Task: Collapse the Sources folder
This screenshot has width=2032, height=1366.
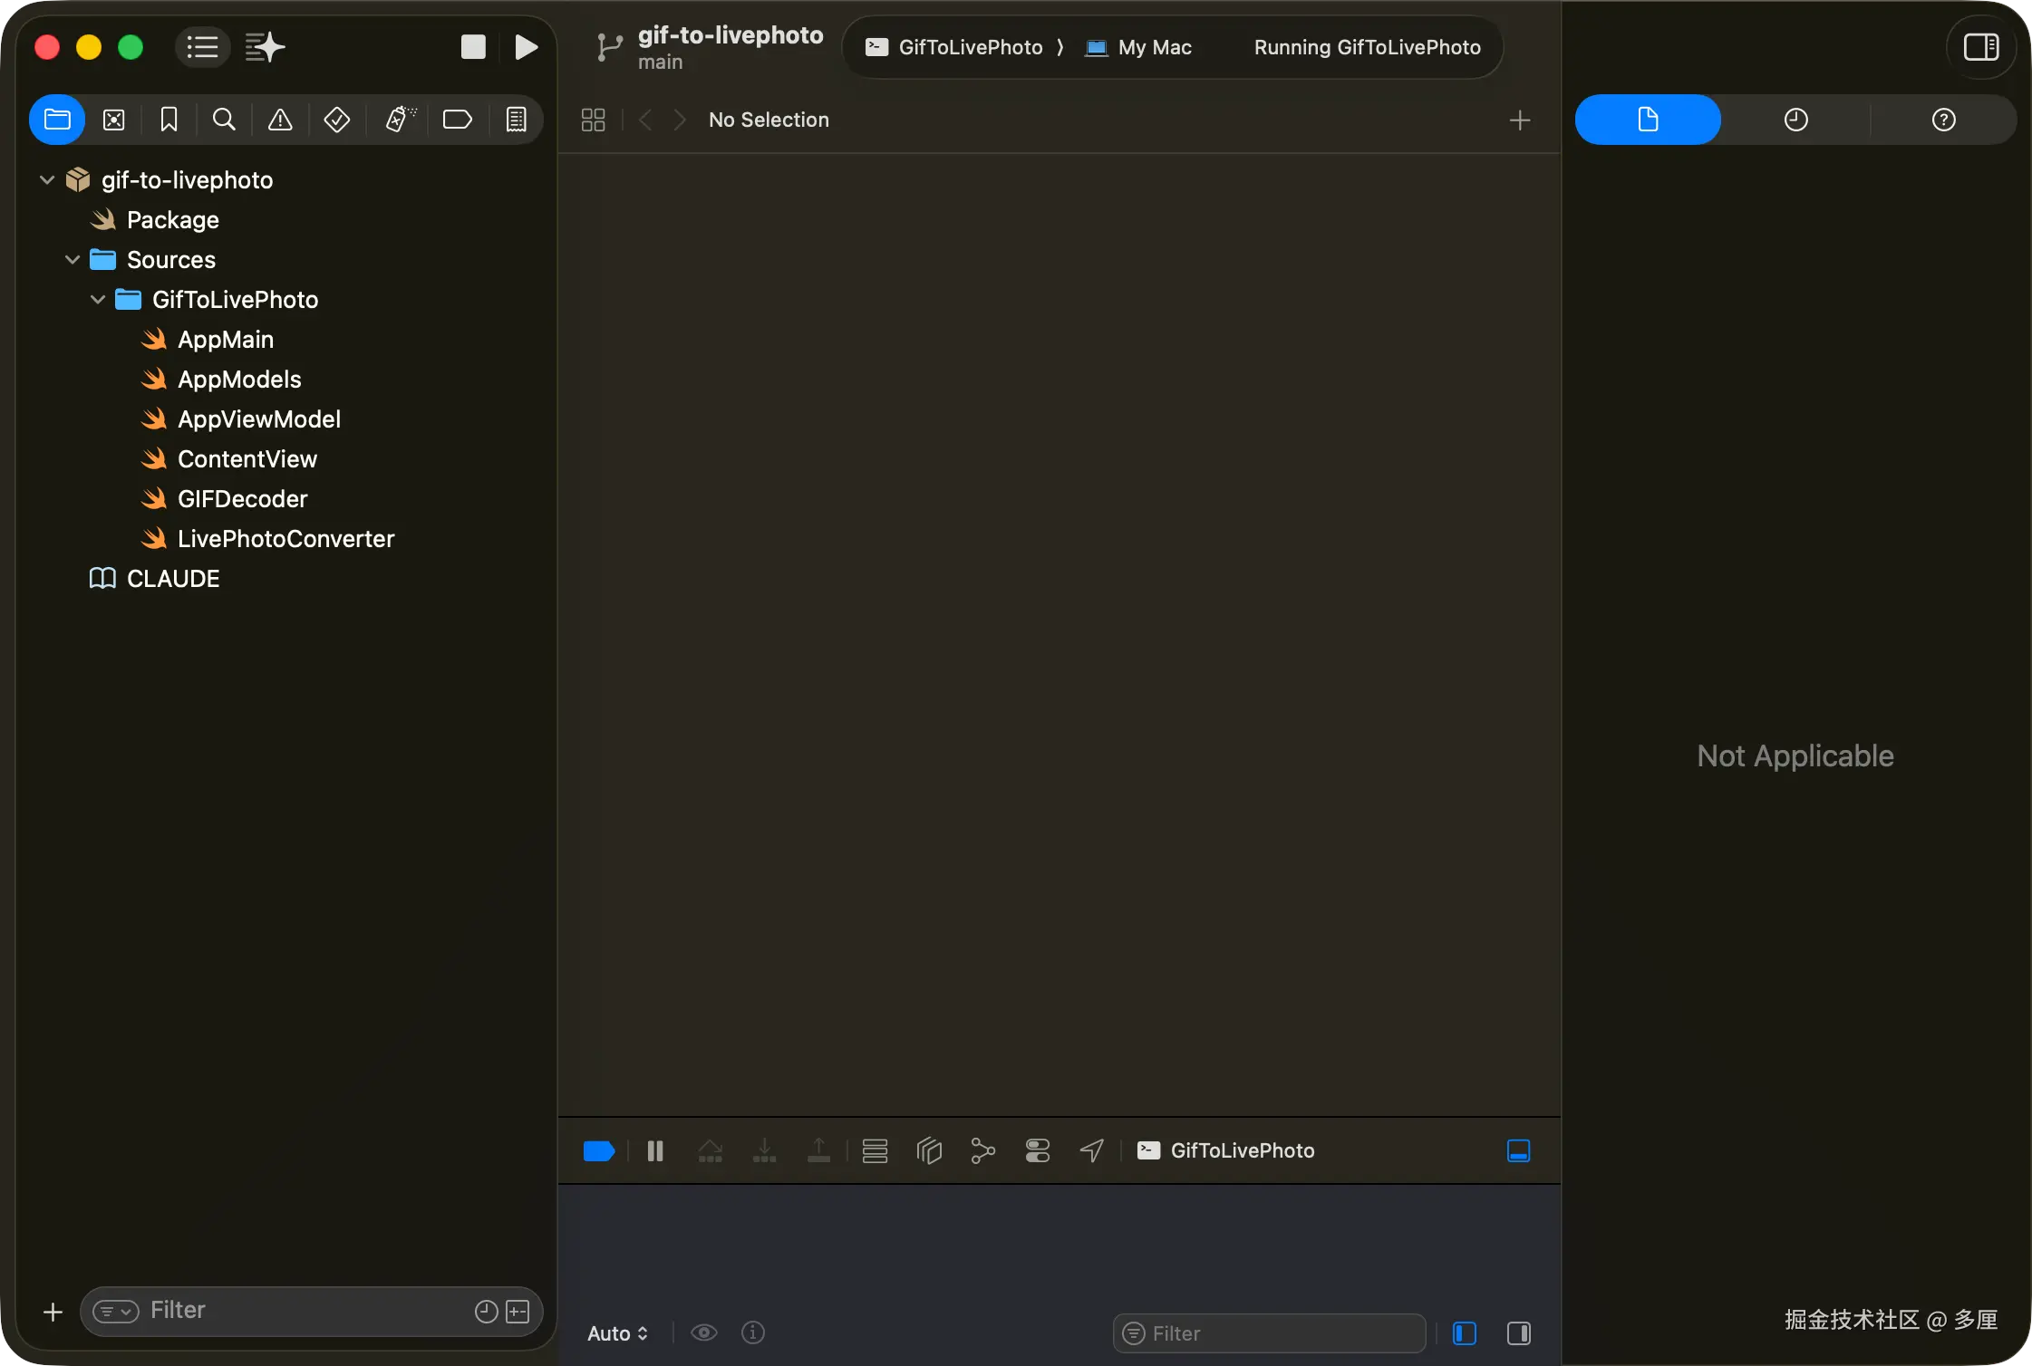Action: [x=73, y=260]
